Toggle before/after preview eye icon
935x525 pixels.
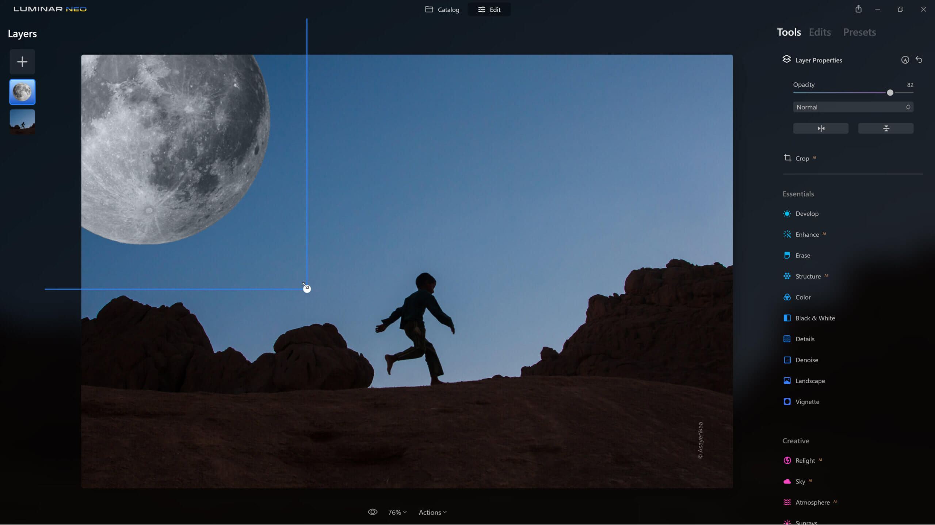[x=372, y=512]
